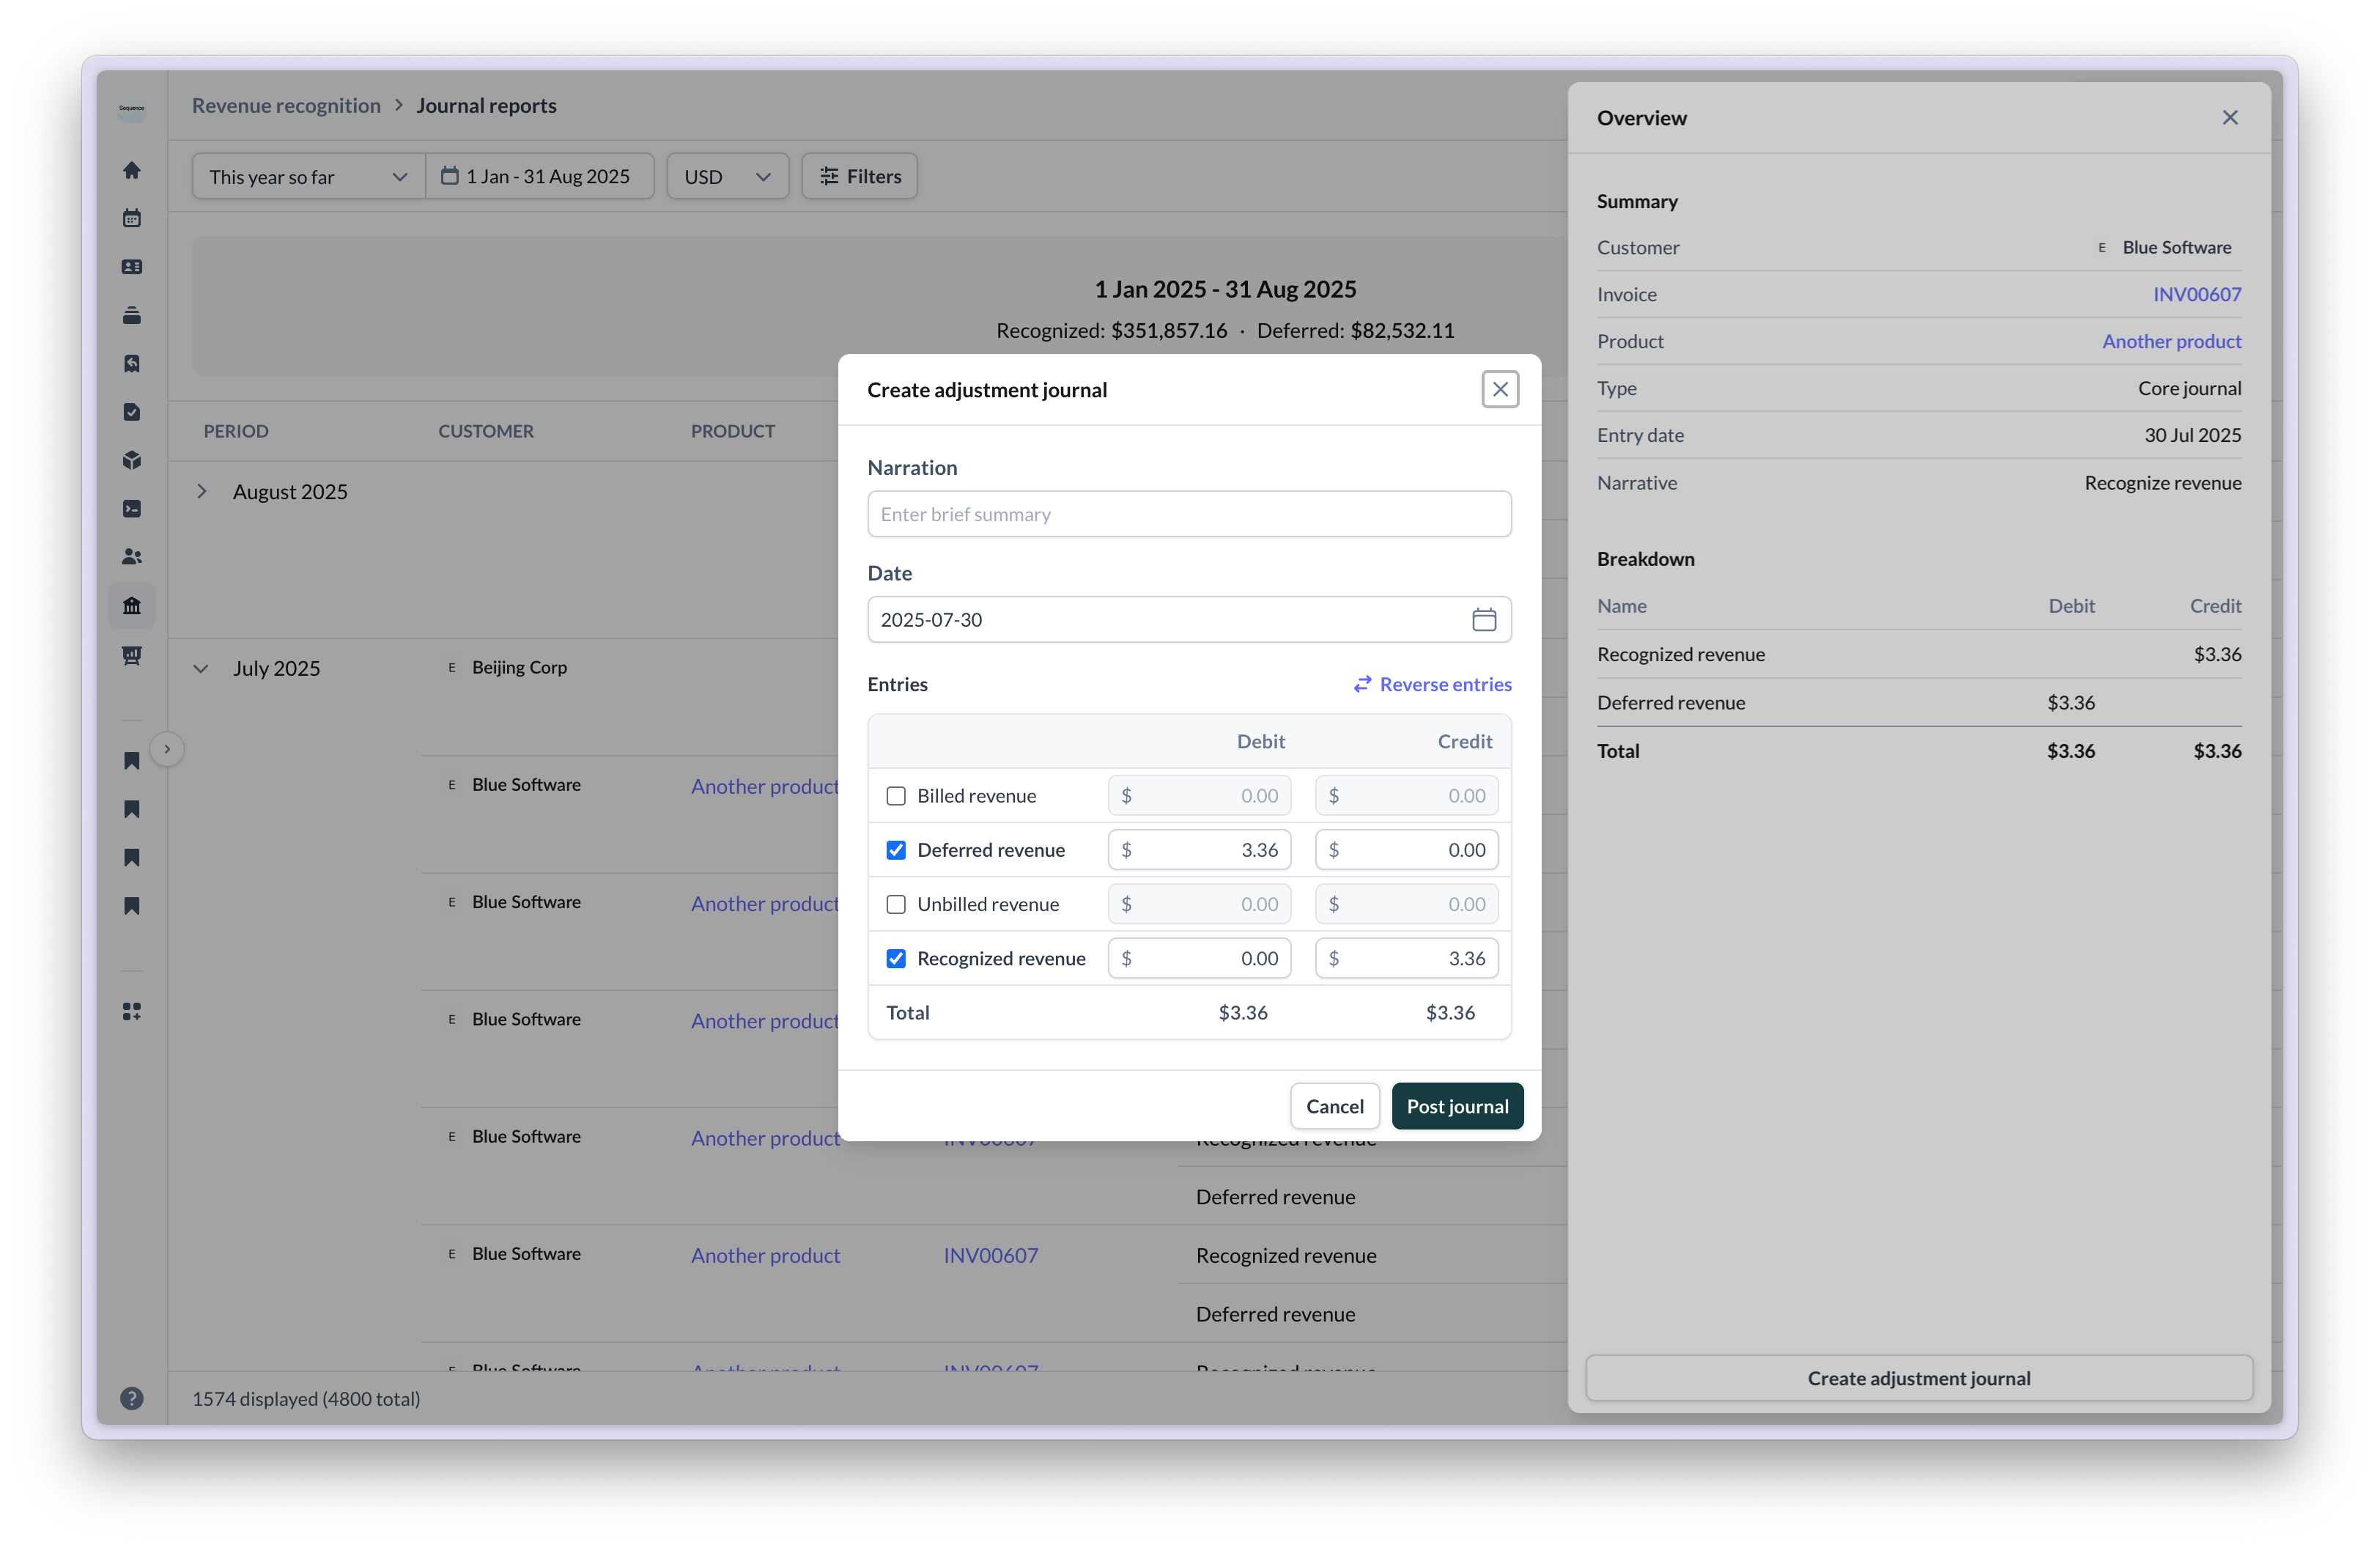Click the 'Deferred: $82,532.11' summary text
Screen dimensions: 2380x1548
[1355, 330]
